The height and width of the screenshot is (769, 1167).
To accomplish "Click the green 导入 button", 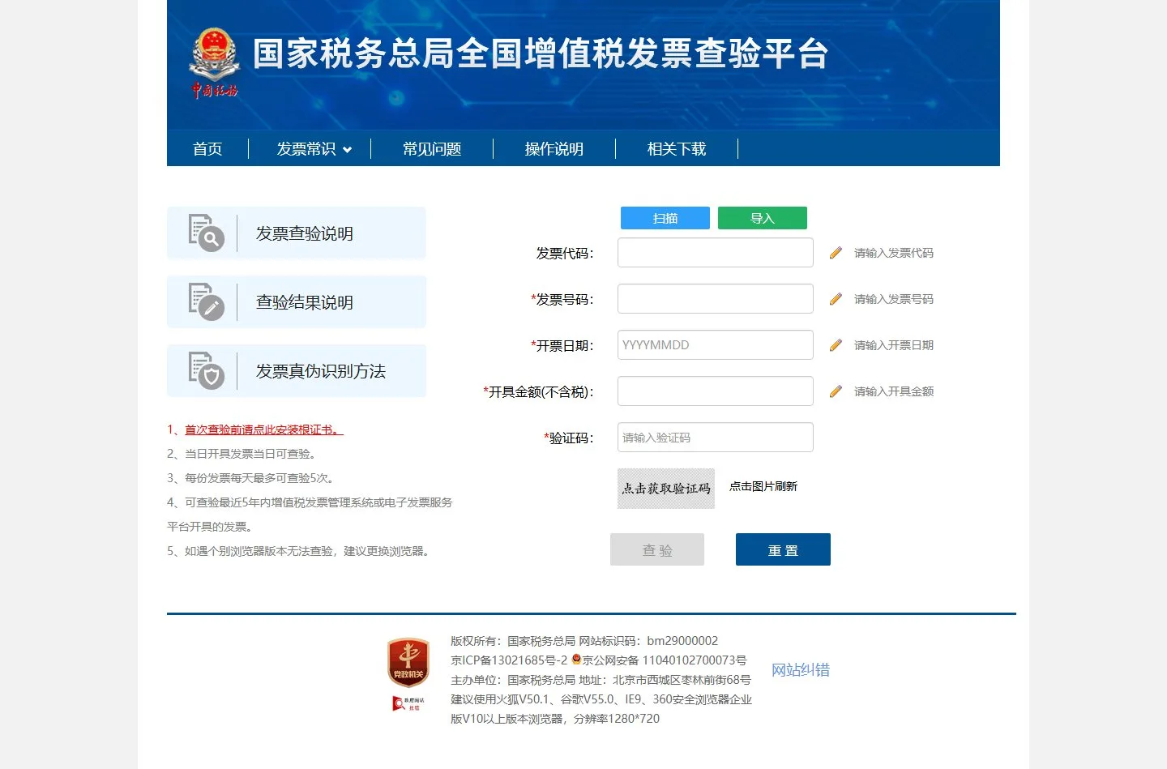I will point(763,218).
